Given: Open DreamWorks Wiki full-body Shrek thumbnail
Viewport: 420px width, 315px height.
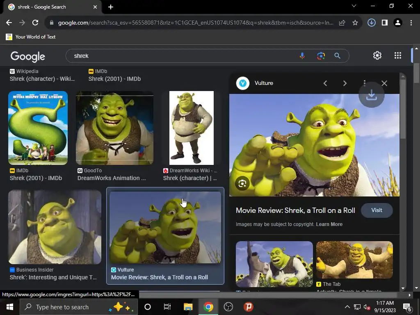Looking at the screenshot, I should coord(191,128).
